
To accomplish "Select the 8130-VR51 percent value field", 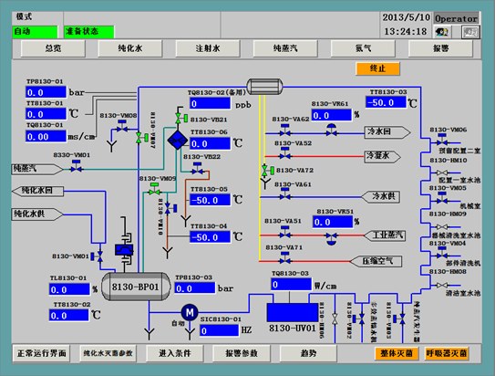I will click(x=333, y=222).
